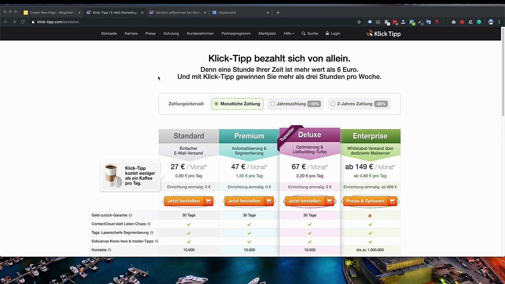The width and height of the screenshot is (505, 284).
Task: Open the Chrome three-dot menu
Action: (x=499, y=22)
